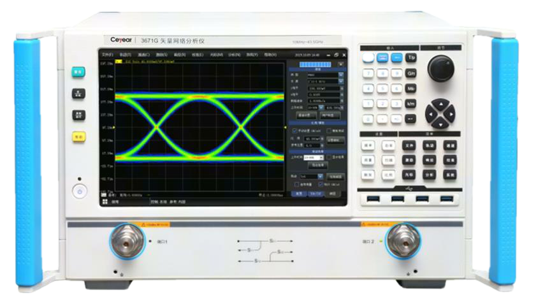538x297 pixels.
Task: Turn the black rotary adjustment knob
Action: coord(438,66)
